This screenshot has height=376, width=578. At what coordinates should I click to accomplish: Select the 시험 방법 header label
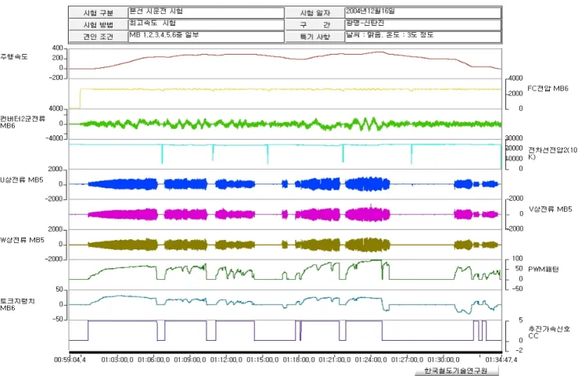point(99,25)
